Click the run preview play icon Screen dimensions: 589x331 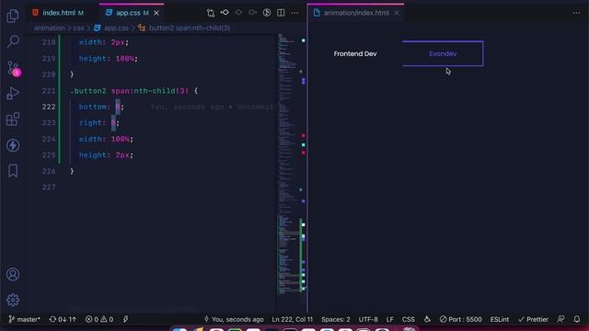click(x=267, y=12)
